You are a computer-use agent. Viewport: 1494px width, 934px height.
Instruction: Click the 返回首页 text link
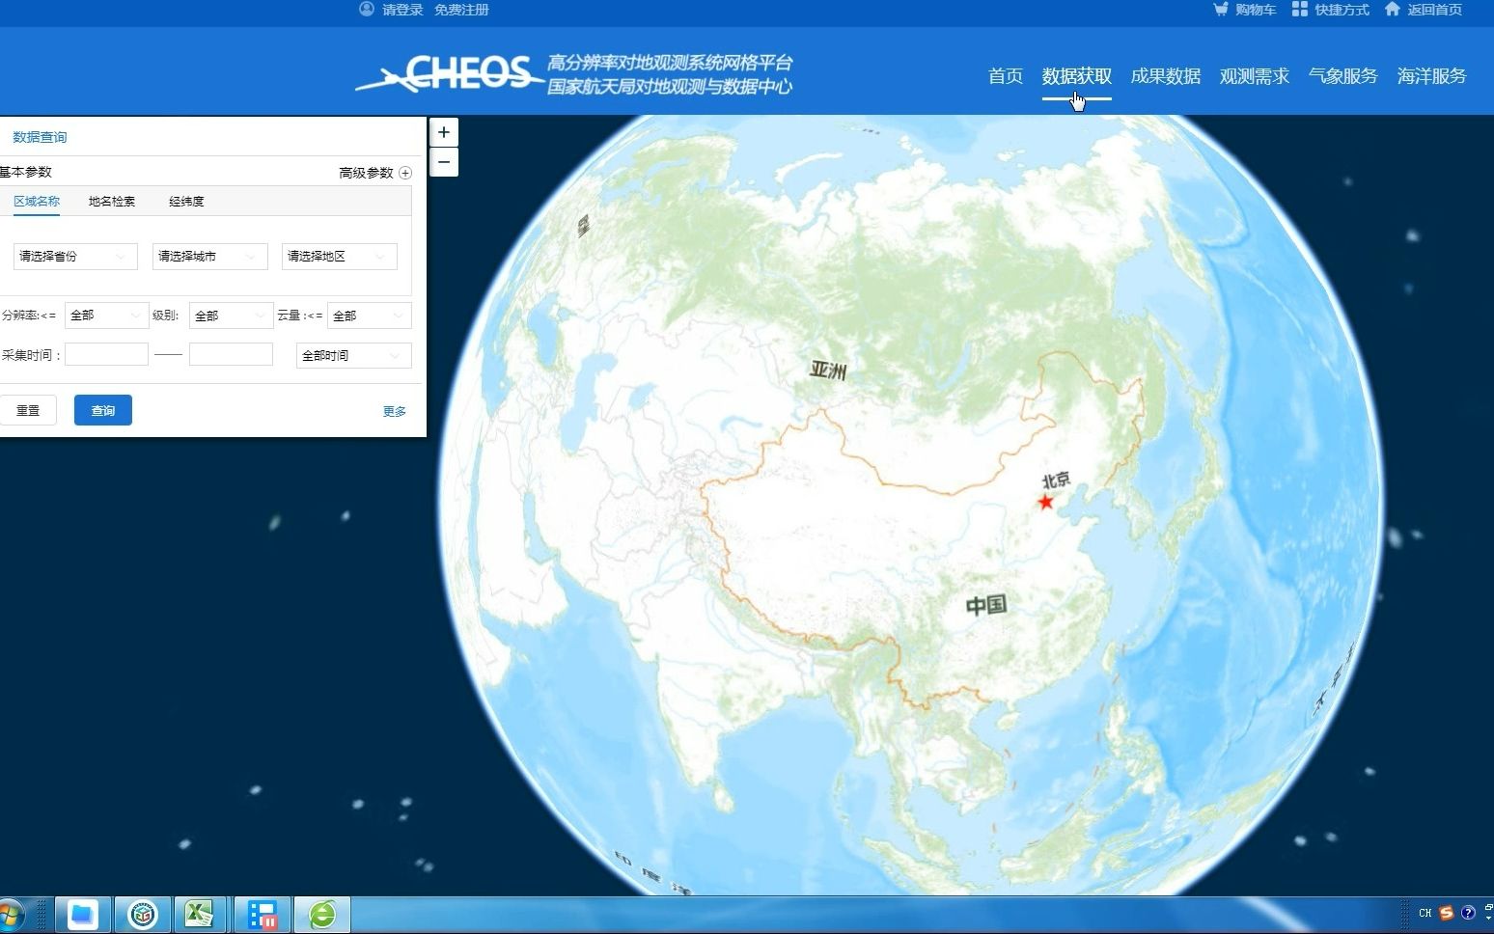click(1435, 10)
